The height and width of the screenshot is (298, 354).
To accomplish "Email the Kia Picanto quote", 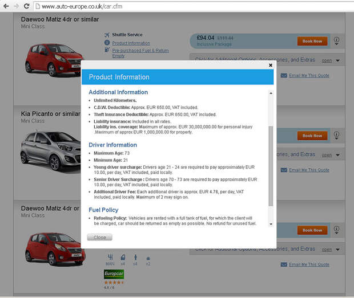I will coord(309,170).
